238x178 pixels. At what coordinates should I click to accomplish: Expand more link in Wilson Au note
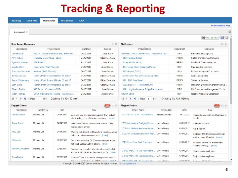pyautogui.click(x=105, y=144)
